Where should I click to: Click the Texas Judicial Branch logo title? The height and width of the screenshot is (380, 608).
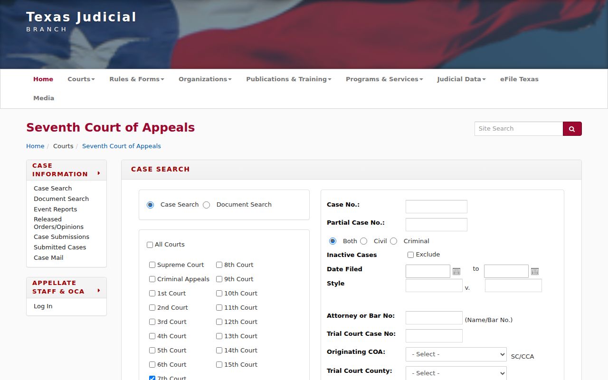(81, 22)
